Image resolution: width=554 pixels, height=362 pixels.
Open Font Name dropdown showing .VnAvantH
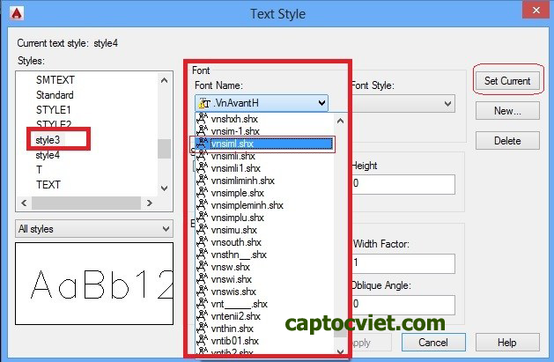[262, 103]
